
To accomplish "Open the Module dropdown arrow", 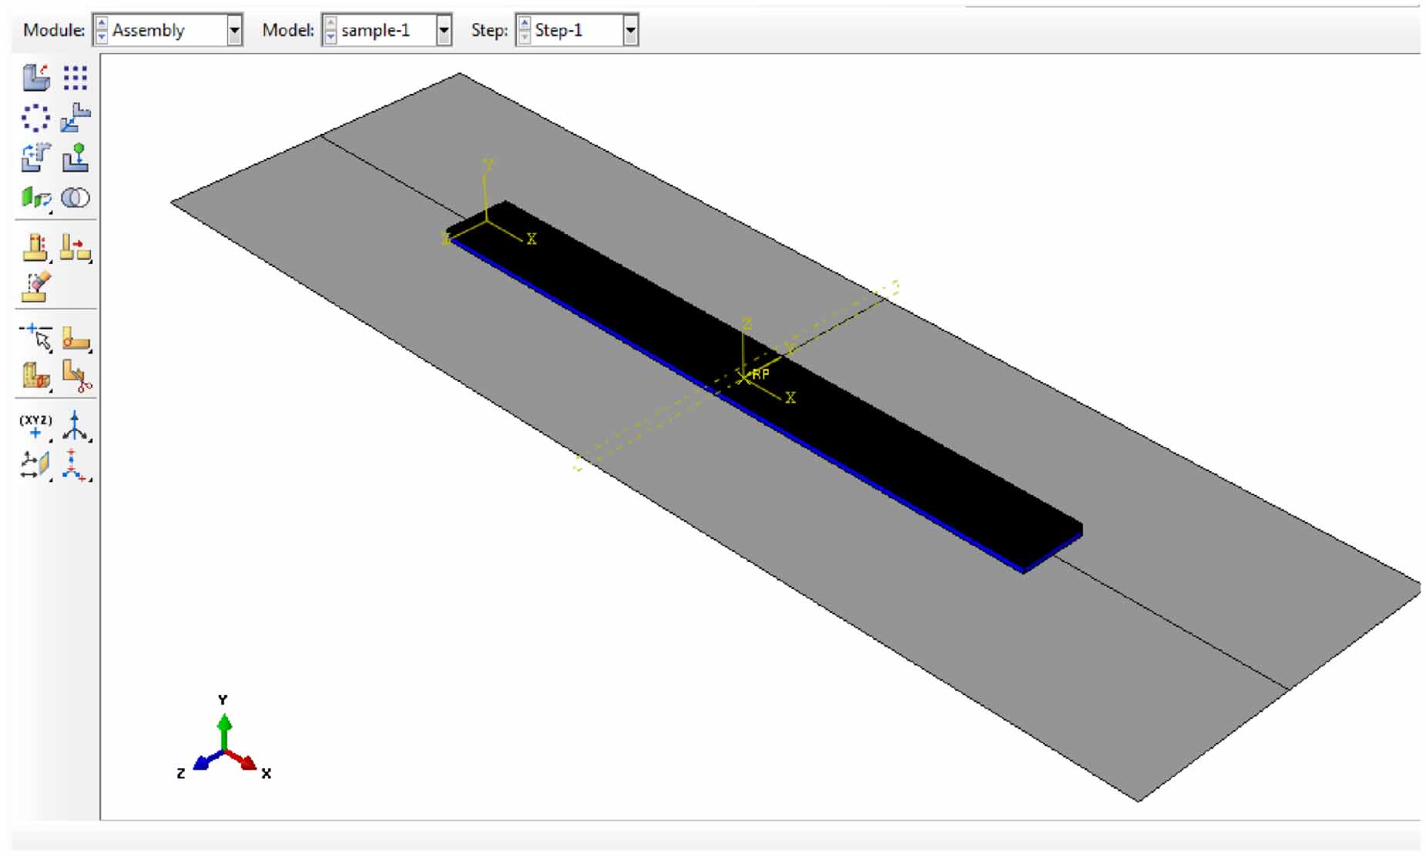I will pos(234,31).
